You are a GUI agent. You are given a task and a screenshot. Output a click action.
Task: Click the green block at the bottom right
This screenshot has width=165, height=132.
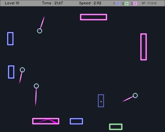116,127
